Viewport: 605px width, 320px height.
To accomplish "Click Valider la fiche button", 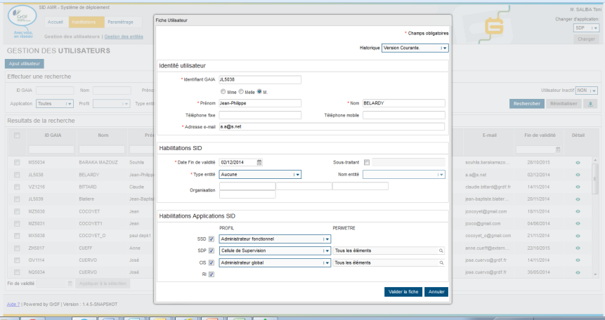I will point(403,292).
